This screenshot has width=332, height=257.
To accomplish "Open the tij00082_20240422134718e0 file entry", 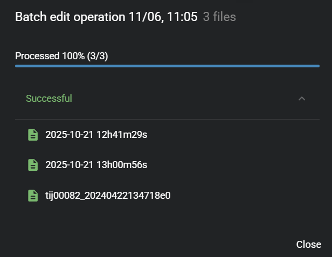I will tap(108, 196).
